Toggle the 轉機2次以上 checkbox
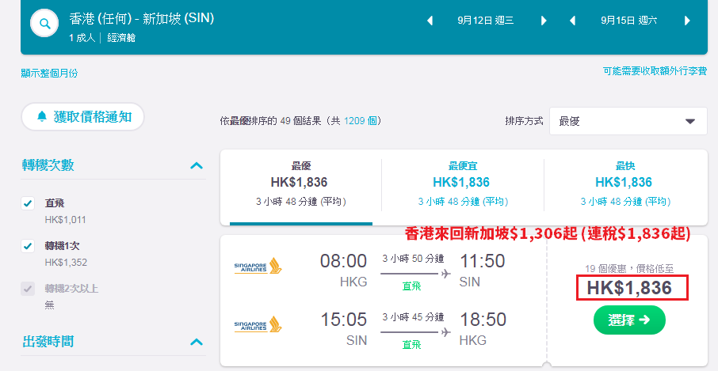The height and width of the screenshot is (371, 718). [28, 289]
